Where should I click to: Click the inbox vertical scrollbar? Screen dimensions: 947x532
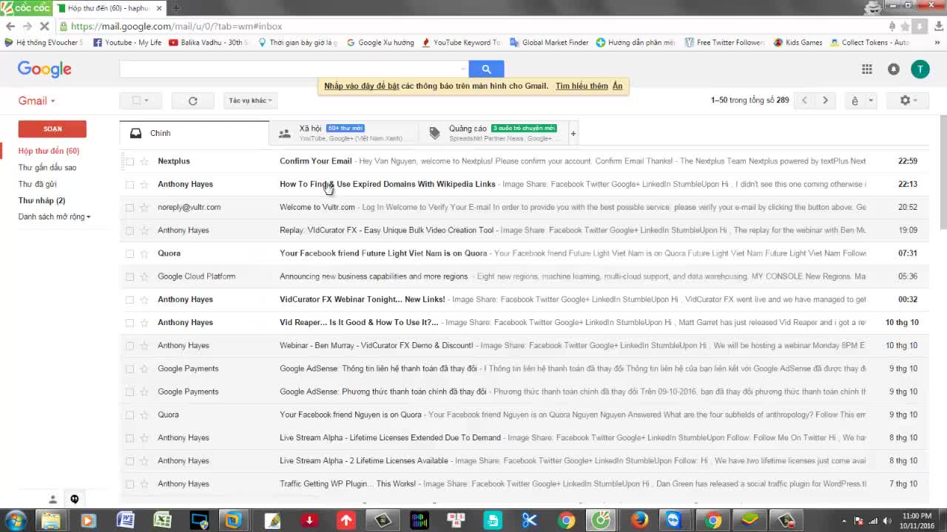[x=943, y=174]
